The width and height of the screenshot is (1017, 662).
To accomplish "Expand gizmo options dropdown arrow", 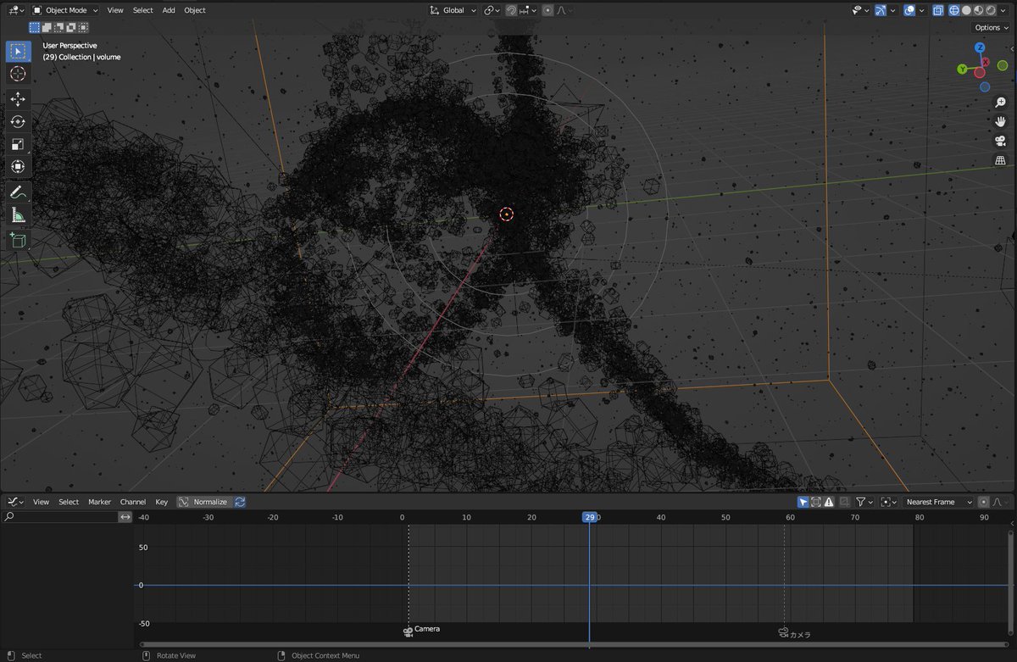I will 893,10.
